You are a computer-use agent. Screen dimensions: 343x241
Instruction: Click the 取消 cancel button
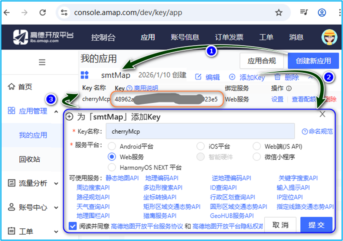coord(280,225)
